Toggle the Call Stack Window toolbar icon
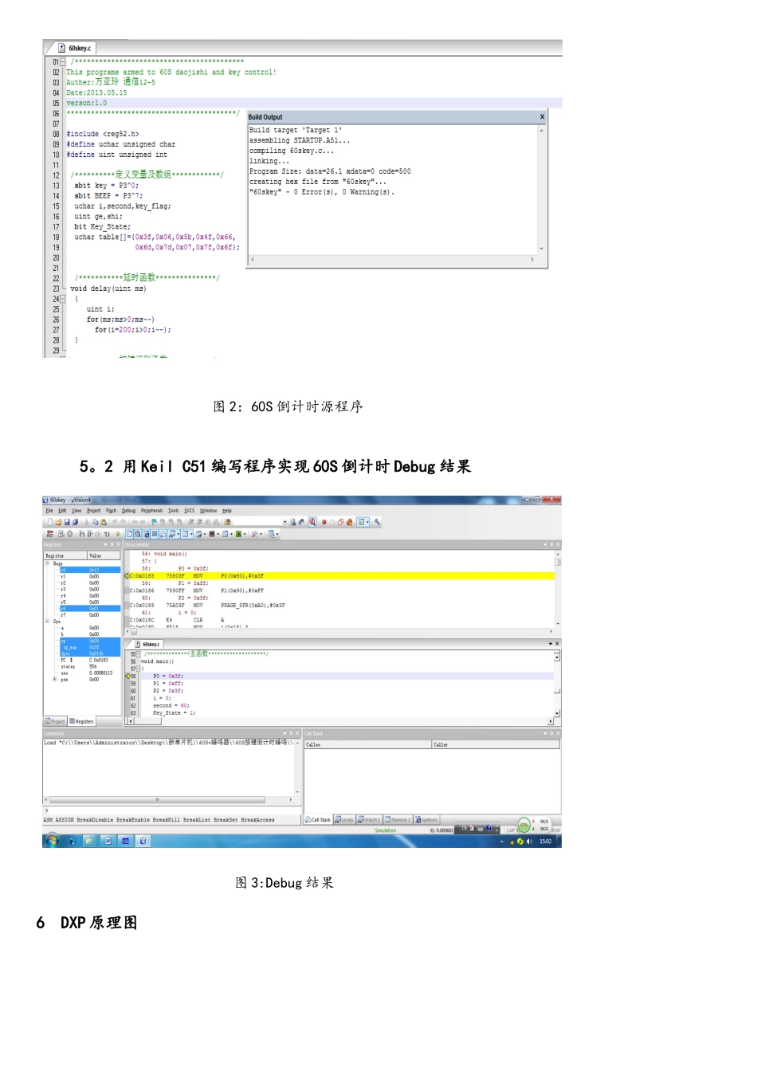 point(163,534)
